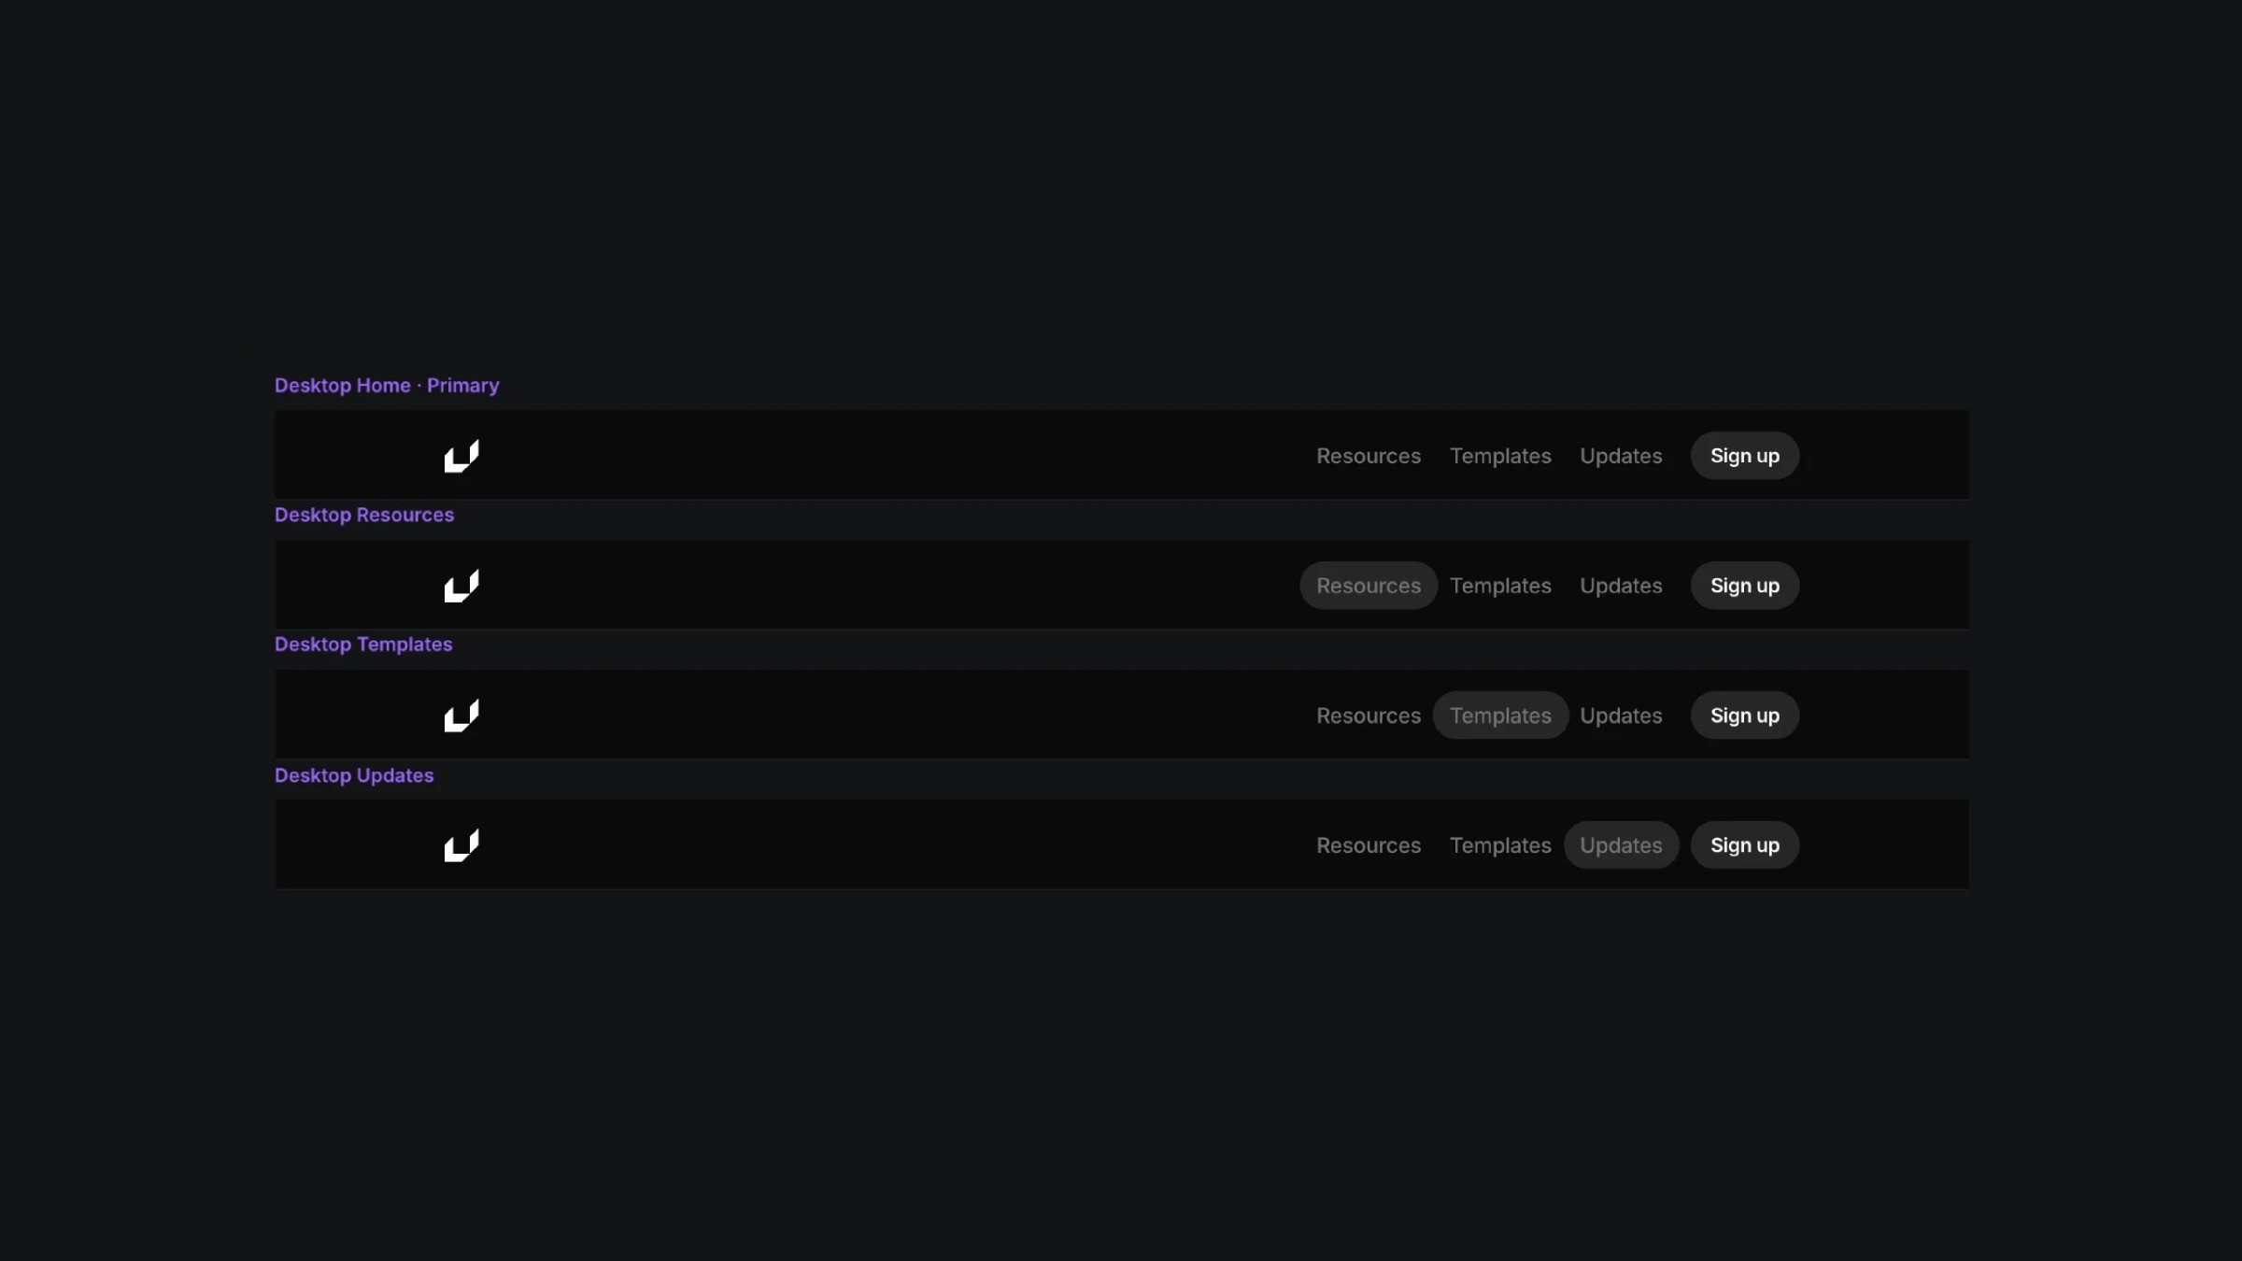This screenshot has height=1261, width=2242.
Task: Toggle highlighted Resources item in second bar
Action: click(x=1368, y=584)
